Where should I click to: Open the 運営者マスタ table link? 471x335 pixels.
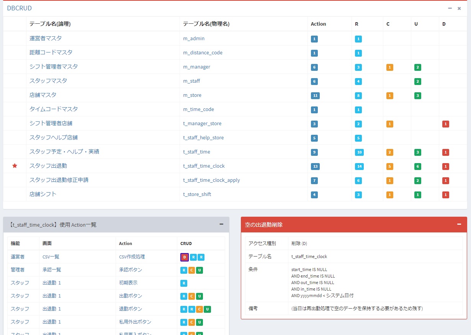coord(46,38)
